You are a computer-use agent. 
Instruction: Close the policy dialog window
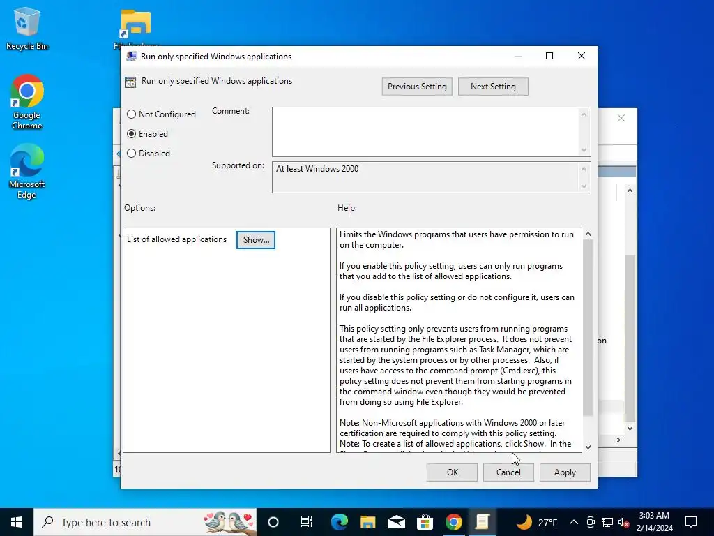582,56
